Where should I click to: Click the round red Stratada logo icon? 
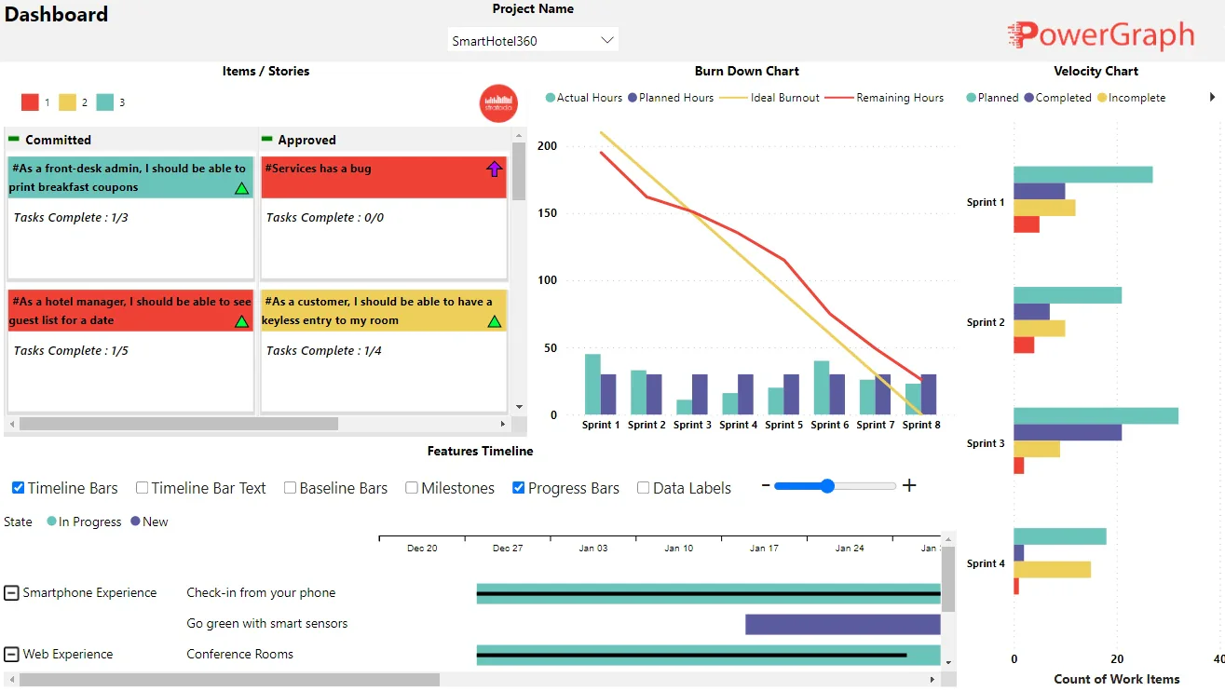(x=498, y=103)
